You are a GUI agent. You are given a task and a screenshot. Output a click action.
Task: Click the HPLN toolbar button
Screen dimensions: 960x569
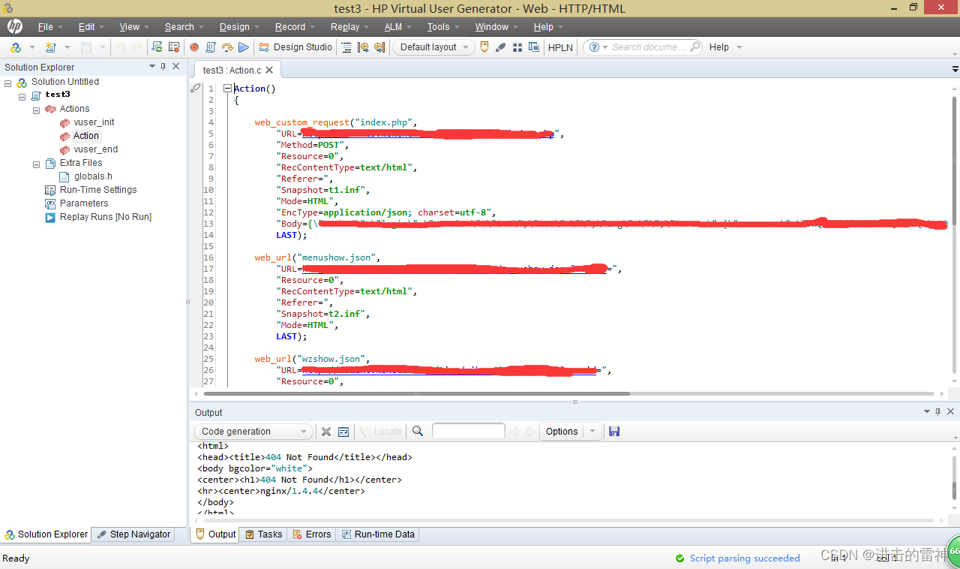point(560,47)
